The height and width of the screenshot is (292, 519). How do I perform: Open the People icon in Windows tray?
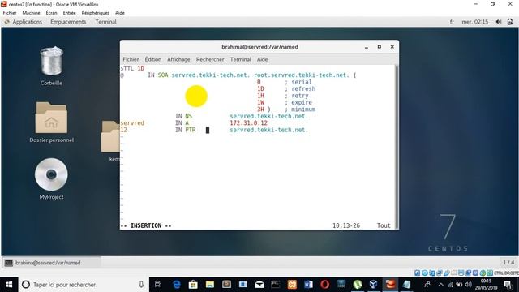click(427, 285)
